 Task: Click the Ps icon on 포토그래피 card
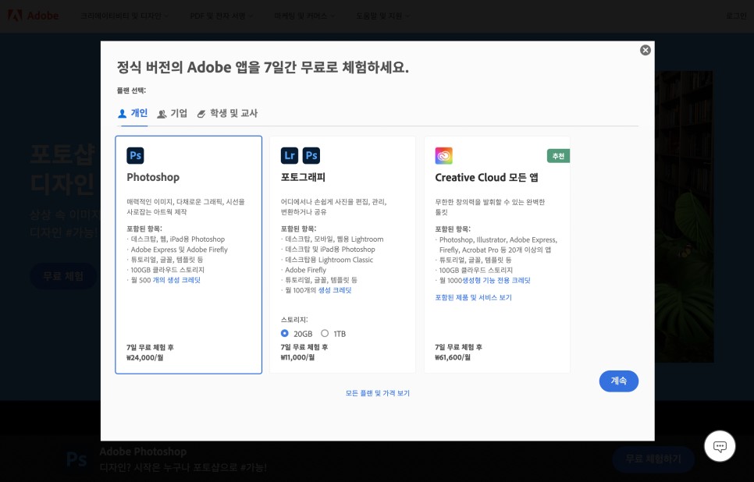click(311, 156)
